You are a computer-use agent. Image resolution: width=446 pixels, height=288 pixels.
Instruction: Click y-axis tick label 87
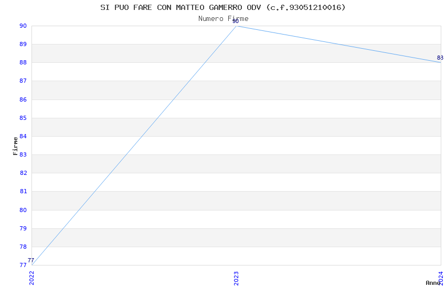(23, 81)
